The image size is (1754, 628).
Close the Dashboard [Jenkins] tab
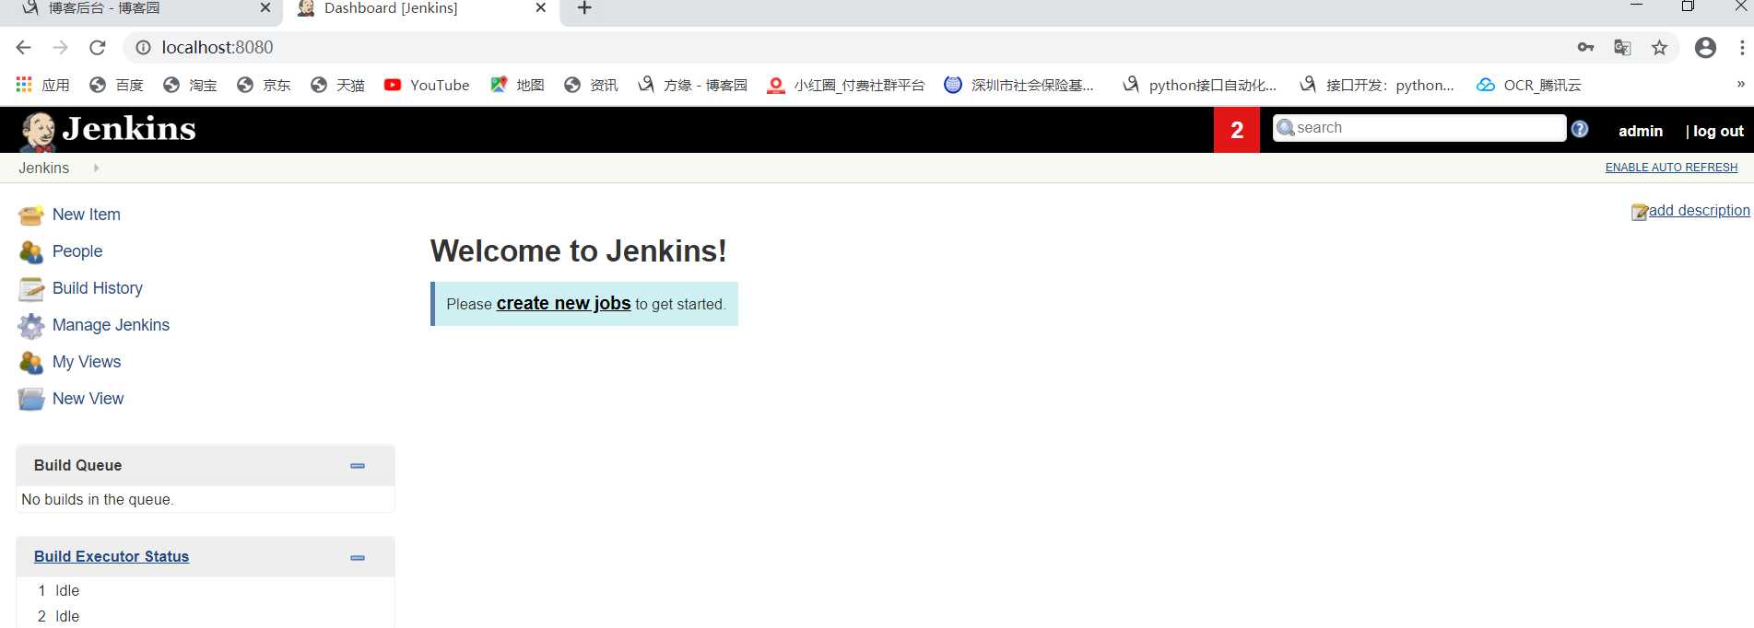tap(541, 8)
